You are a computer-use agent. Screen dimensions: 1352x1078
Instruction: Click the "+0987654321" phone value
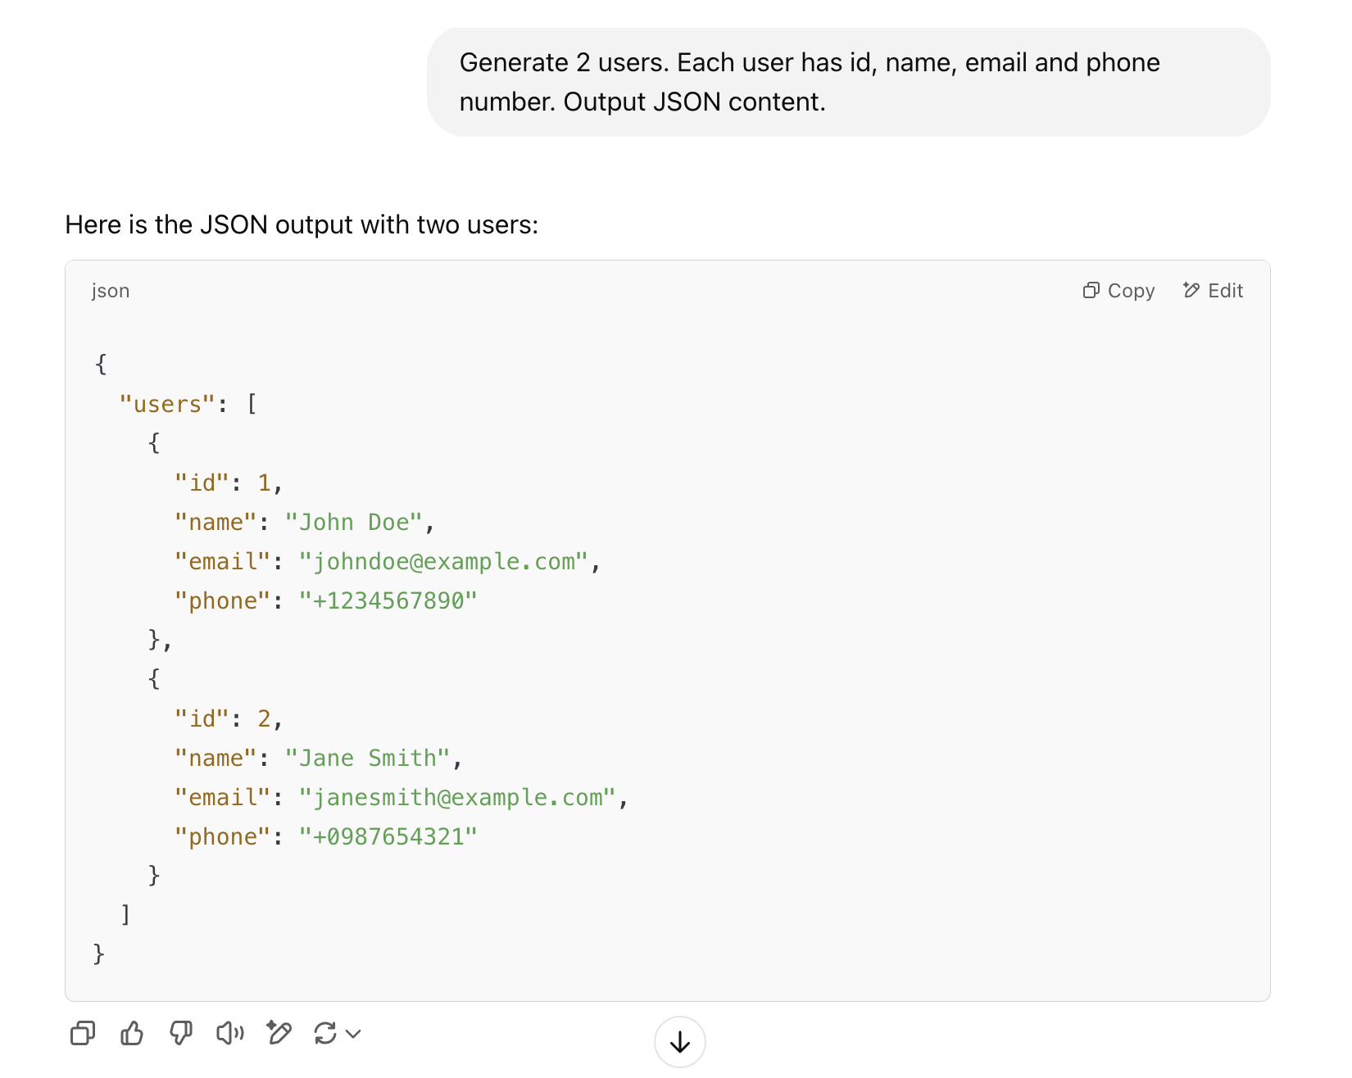[388, 837]
